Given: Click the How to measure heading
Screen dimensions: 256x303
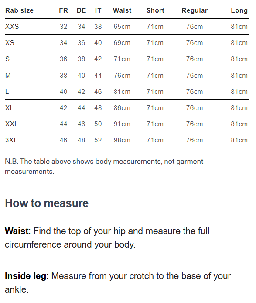Looking at the screenshot, I should [47, 203].
